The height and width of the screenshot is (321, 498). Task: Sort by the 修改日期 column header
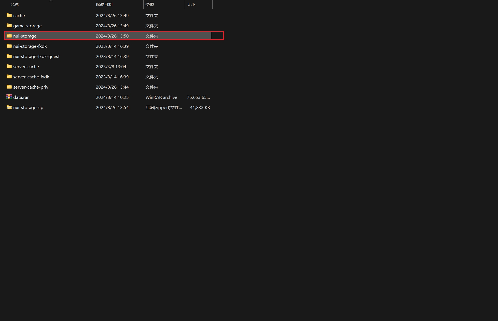(104, 5)
